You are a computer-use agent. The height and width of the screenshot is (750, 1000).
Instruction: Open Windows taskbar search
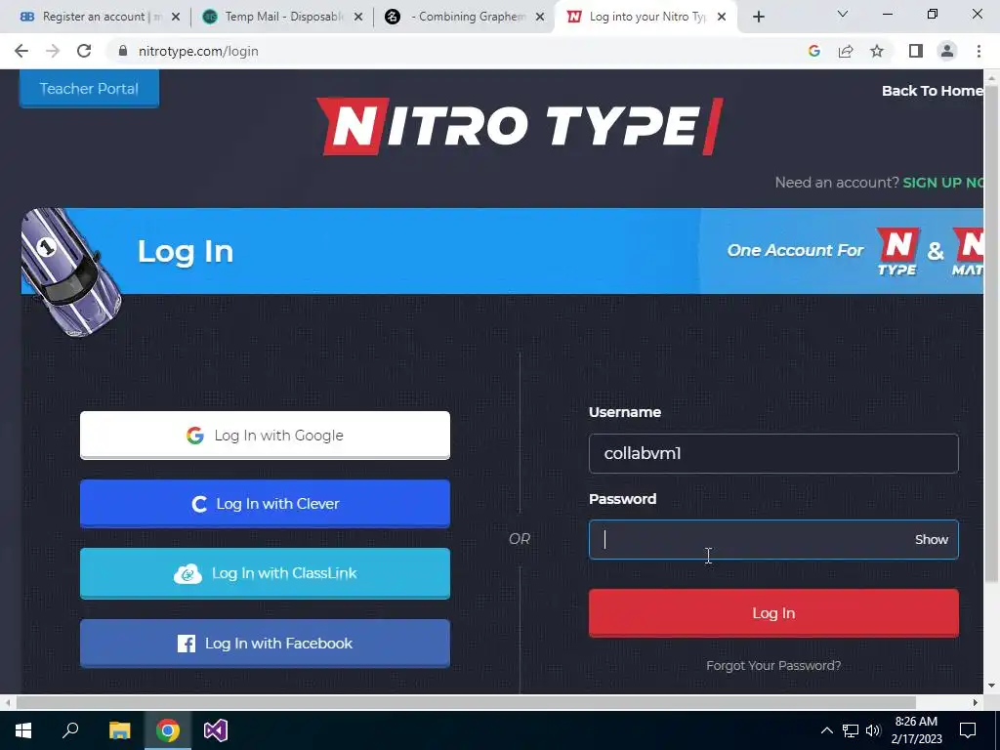coord(70,730)
